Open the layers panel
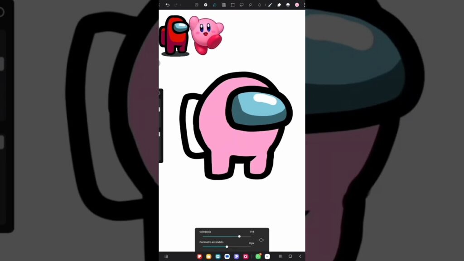464x261 pixels. coord(288,5)
